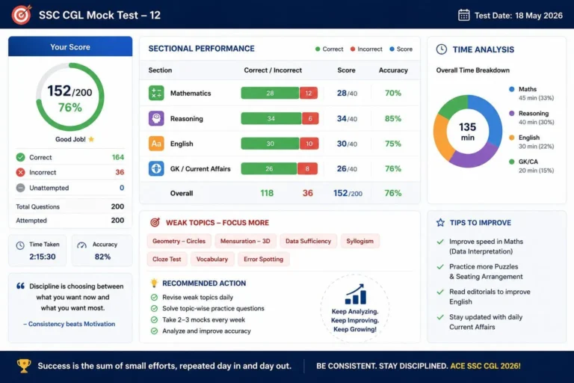
Task: Click the red Incorrect legend dot
Action: pos(353,49)
